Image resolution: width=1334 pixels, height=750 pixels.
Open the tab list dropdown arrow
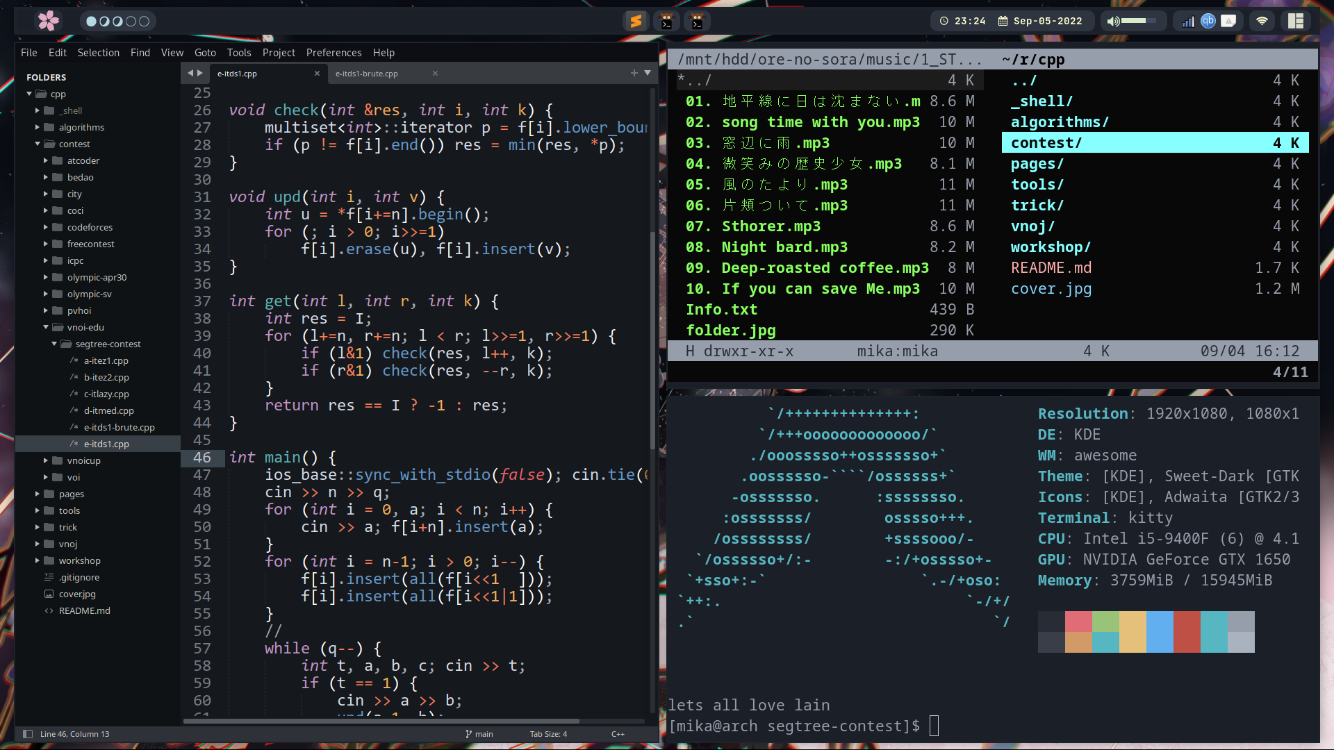[x=648, y=73]
